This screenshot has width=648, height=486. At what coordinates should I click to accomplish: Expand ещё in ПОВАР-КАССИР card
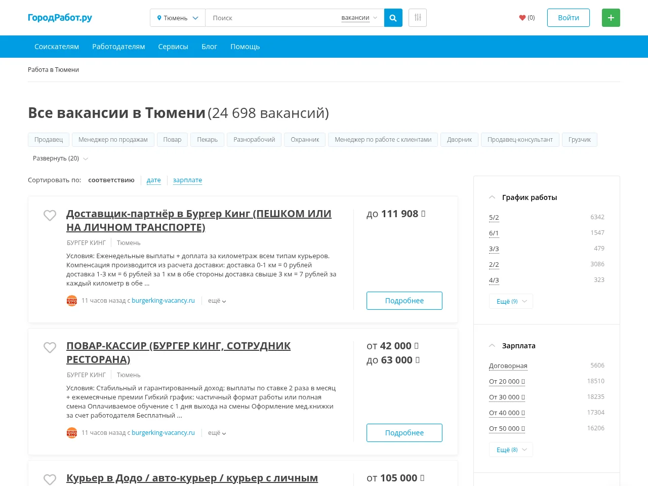217,433
